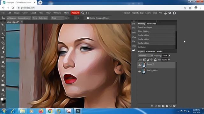Select the Filter Gallery history state
Viewport: 204px width, 114px height.
point(157,31)
